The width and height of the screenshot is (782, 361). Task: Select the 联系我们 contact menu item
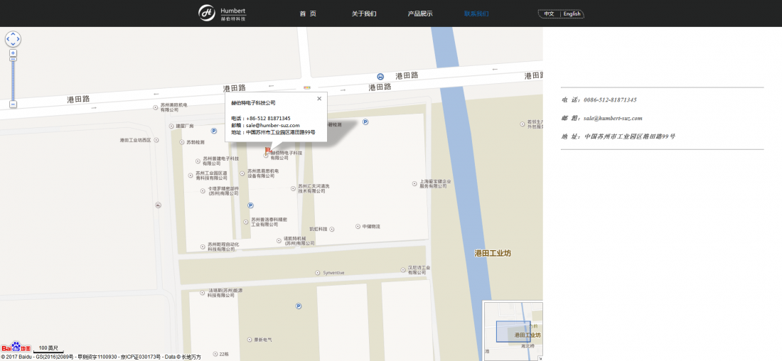pyautogui.click(x=476, y=14)
